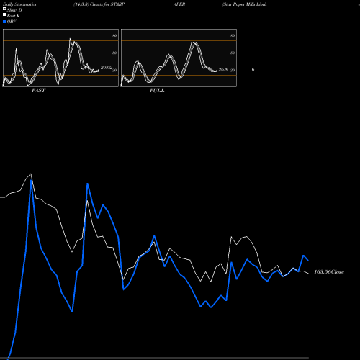Click the FAST chart label
The image size is (360, 360).
[x=38, y=91]
